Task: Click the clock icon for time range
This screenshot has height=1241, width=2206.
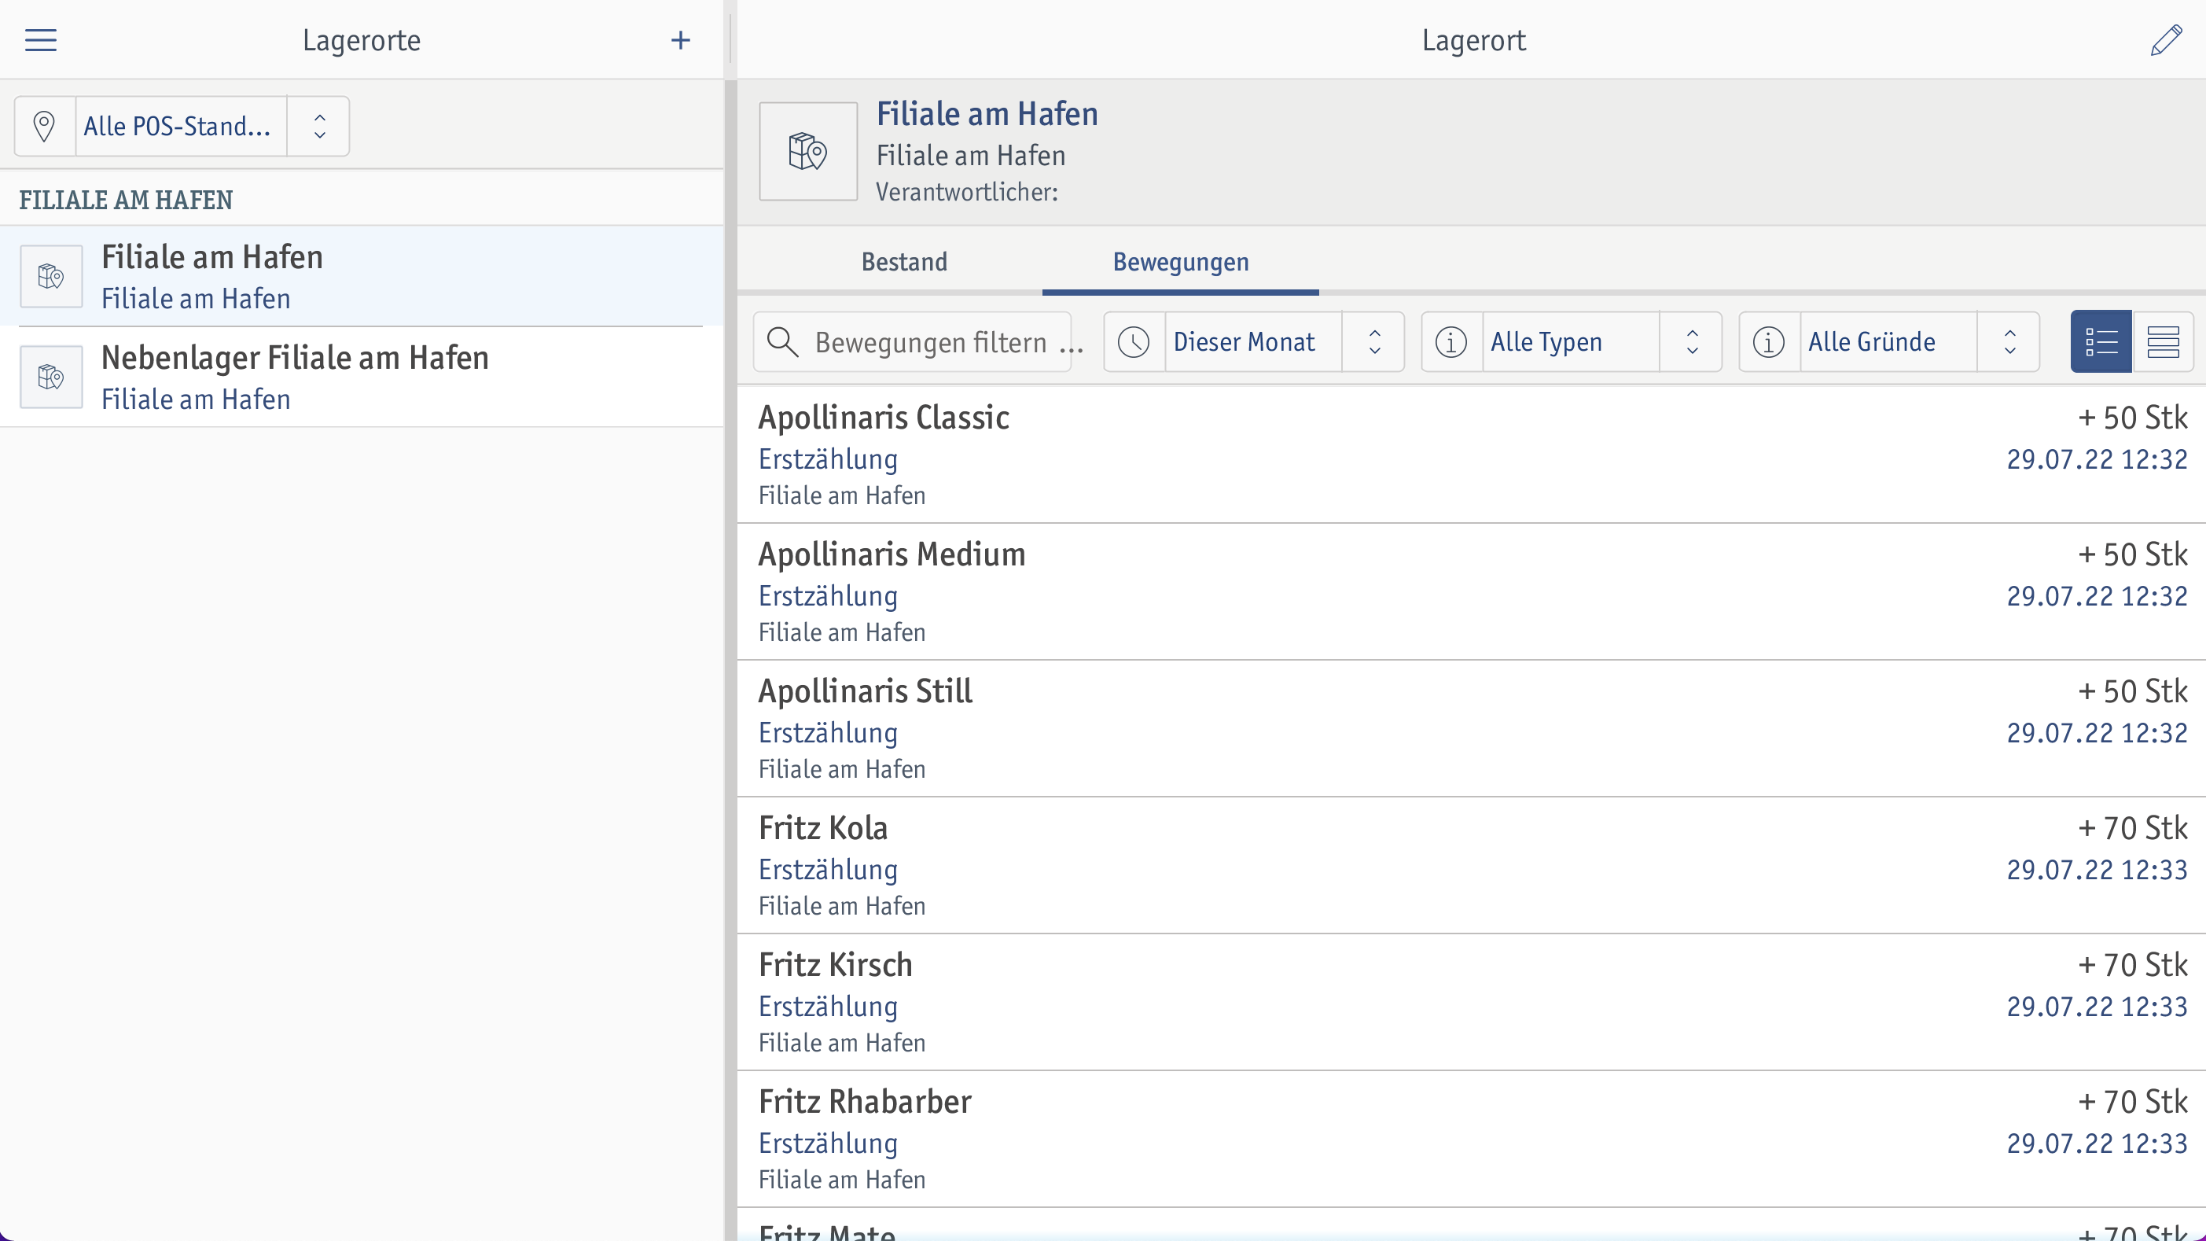Action: 1134,342
